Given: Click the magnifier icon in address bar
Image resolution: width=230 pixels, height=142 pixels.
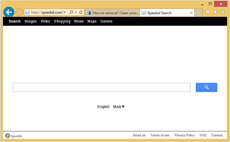Looking at the screenshot, I should 71,12.
